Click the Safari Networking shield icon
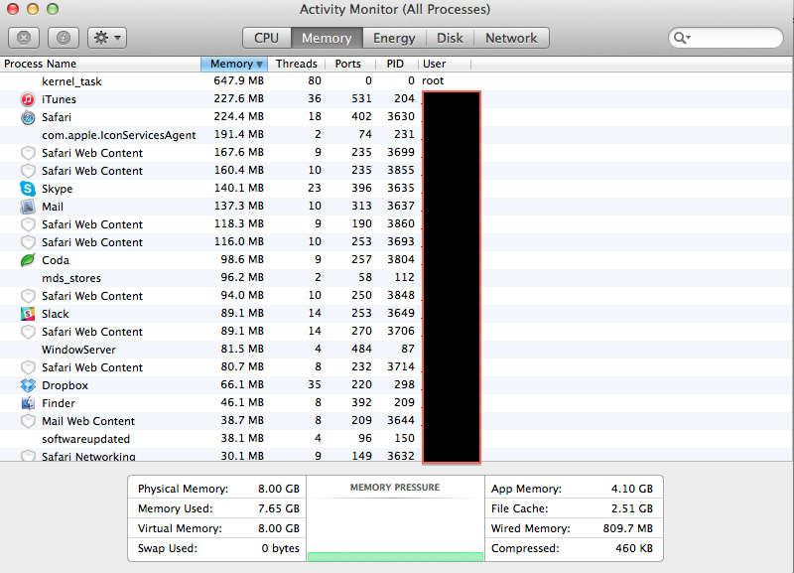The image size is (794, 573). [x=28, y=456]
